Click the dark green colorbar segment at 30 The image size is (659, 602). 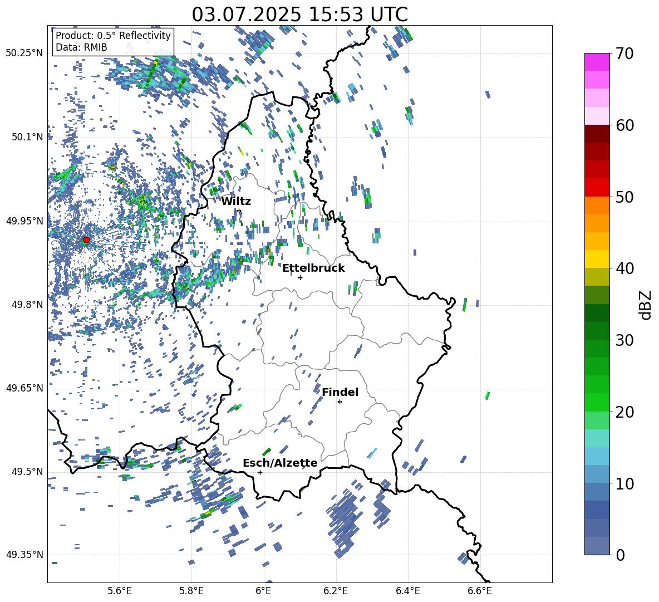(x=597, y=331)
